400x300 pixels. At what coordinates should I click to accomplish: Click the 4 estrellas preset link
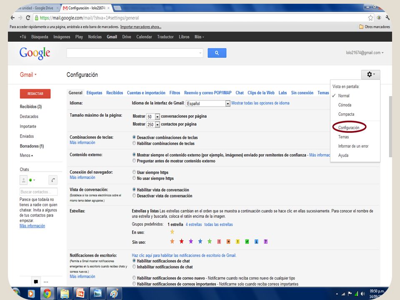pyautogui.click(x=194, y=224)
